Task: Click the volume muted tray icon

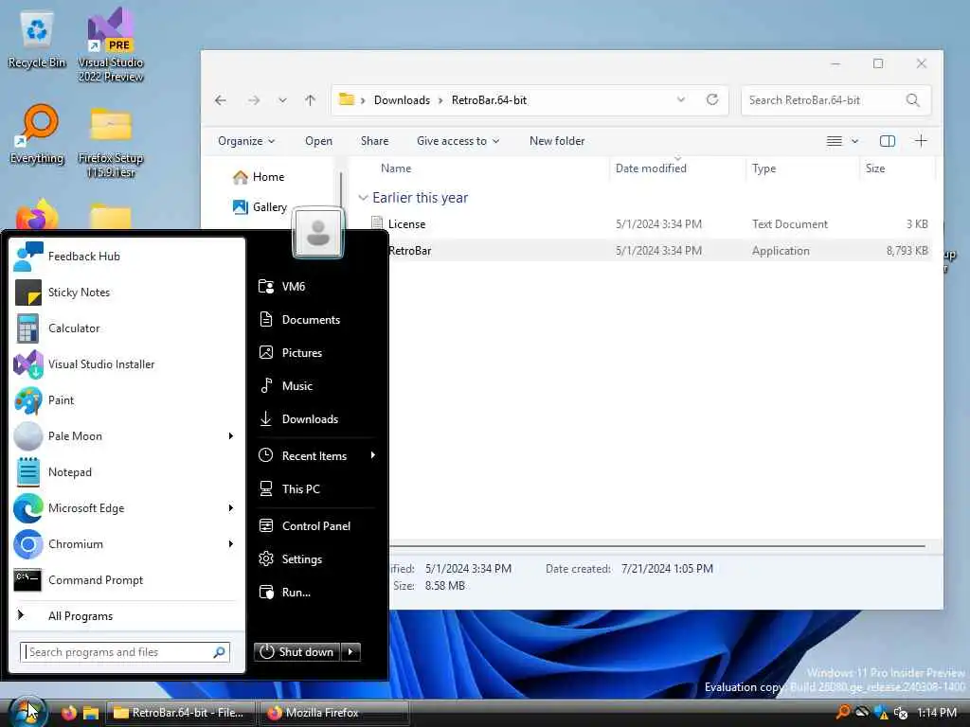Action: [901, 713]
